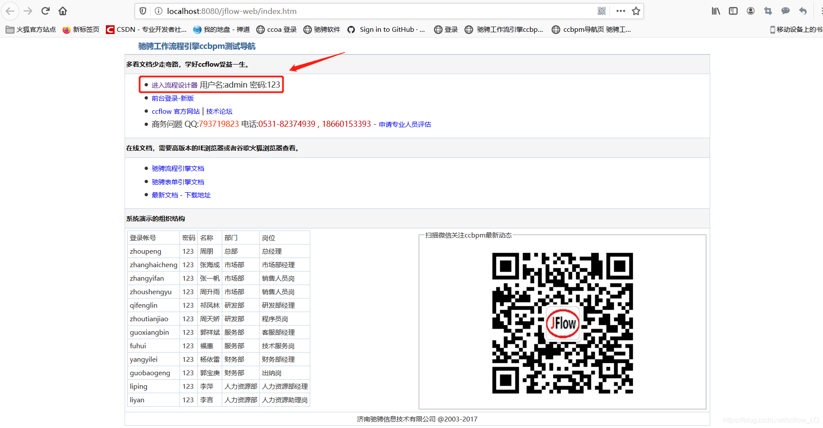Select the zhangyifan account cell

pos(154,279)
